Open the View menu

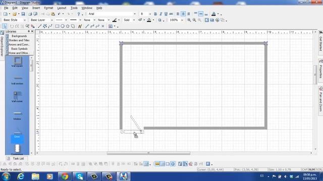25,8
